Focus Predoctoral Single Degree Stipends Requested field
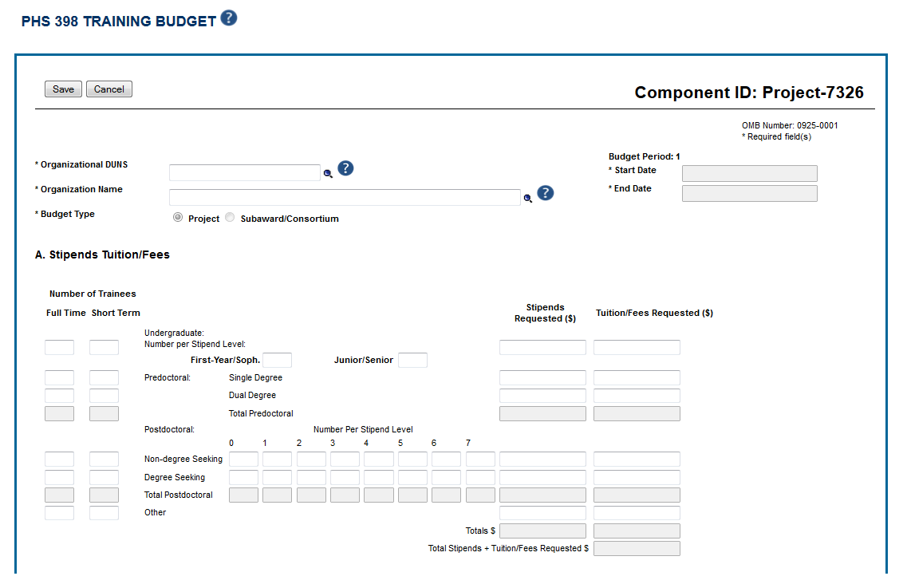This screenshot has height=580, width=907. tap(542, 378)
